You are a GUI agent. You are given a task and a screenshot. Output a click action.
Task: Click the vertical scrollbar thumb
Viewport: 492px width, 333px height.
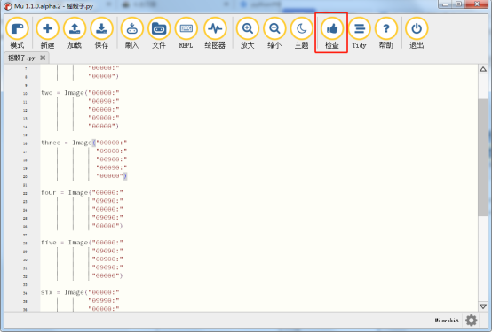[483, 157]
